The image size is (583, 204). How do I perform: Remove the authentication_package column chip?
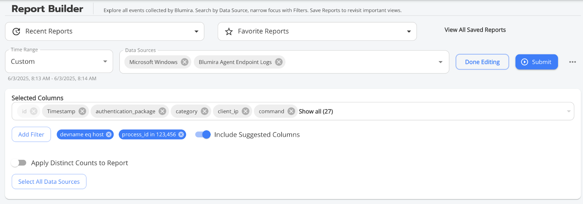tap(163, 111)
